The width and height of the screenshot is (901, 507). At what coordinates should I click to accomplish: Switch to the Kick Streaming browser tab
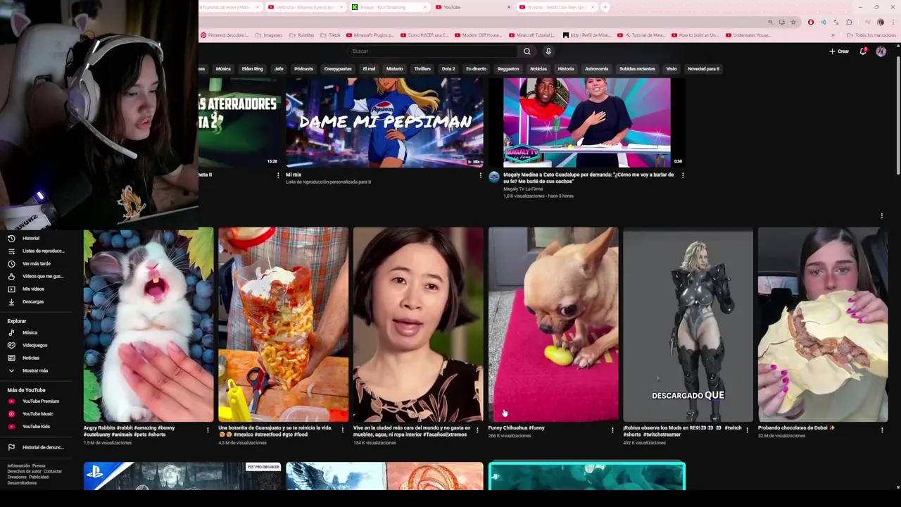point(389,7)
